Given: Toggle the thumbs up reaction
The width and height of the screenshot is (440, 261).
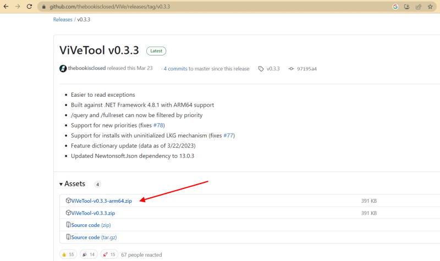Looking at the screenshot, I should click(68, 254).
